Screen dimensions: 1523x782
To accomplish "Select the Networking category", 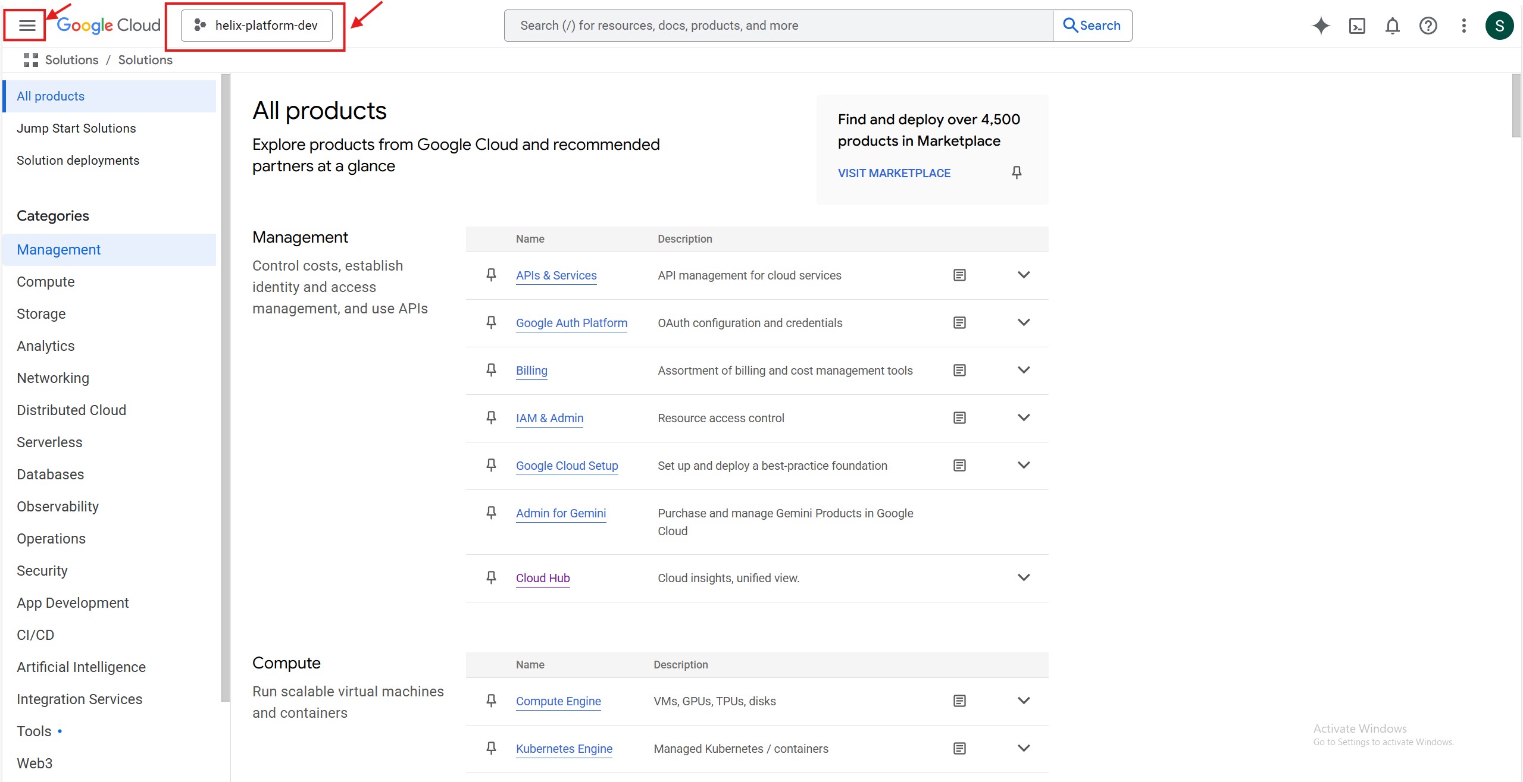I will pos(53,378).
